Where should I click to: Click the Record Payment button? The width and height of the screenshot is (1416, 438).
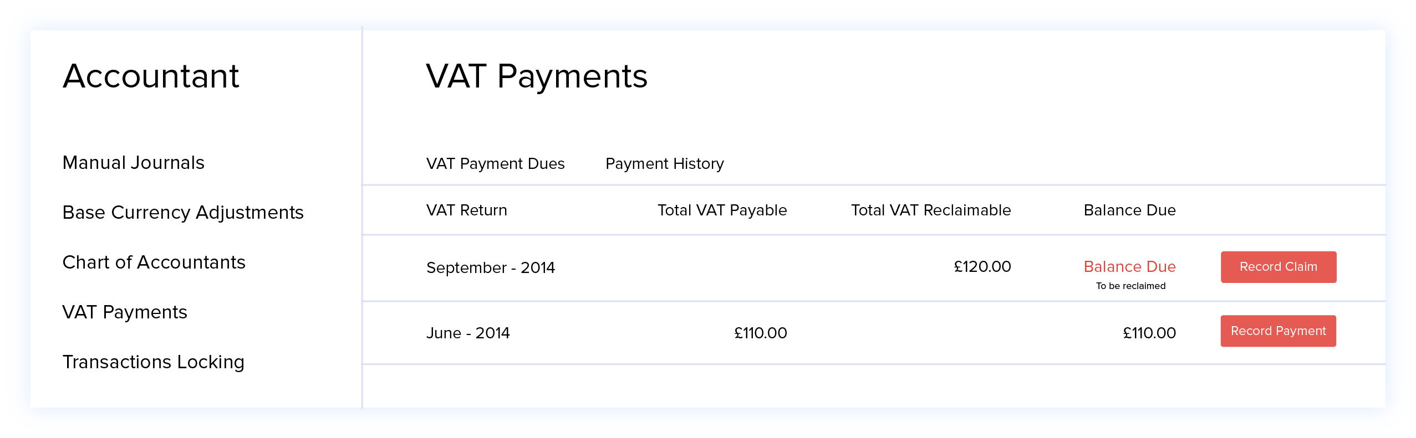pyautogui.click(x=1277, y=331)
